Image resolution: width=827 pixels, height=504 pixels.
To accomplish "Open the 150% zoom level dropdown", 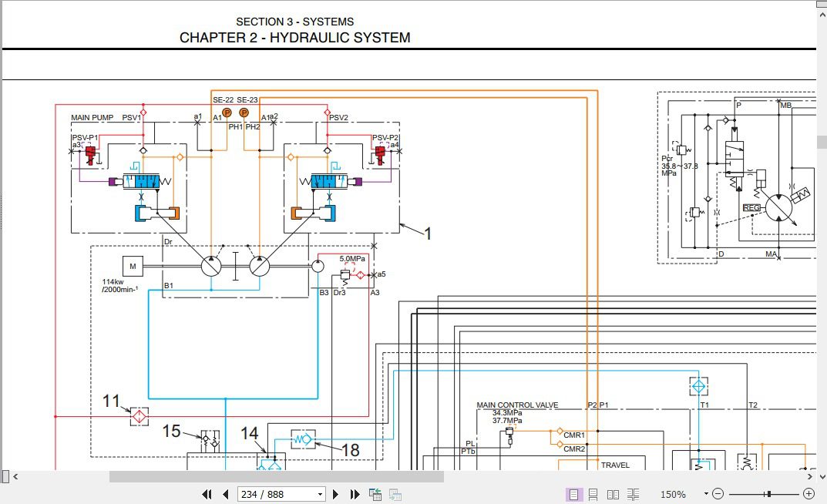I will 706,494.
